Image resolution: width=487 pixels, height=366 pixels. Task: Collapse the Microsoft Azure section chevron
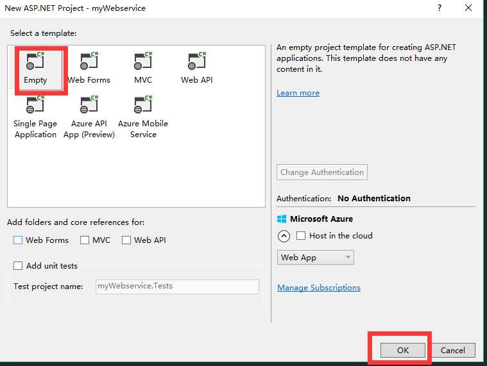(284, 237)
